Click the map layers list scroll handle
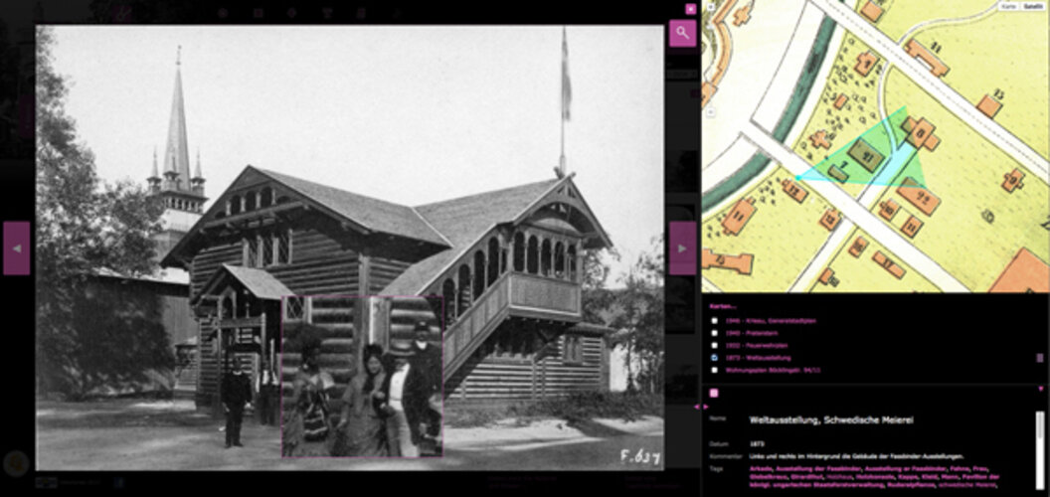This screenshot has width=1050, height=497. tap(1040, 358)
